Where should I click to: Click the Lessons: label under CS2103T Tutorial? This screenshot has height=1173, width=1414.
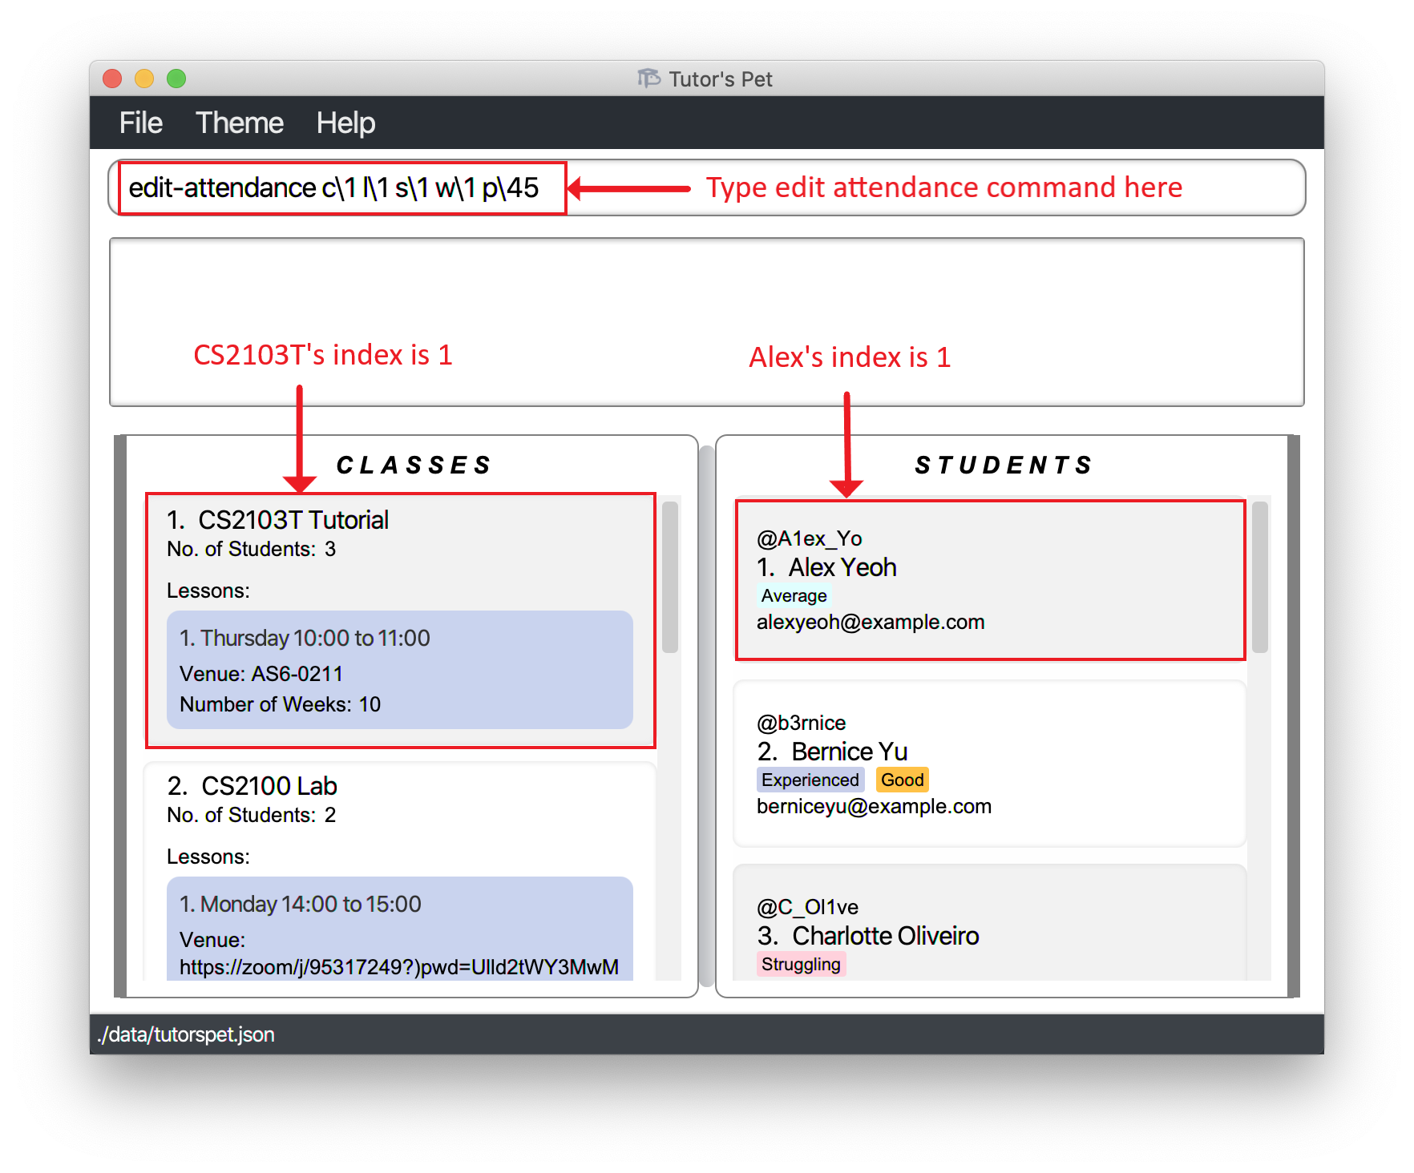point(208,591)
